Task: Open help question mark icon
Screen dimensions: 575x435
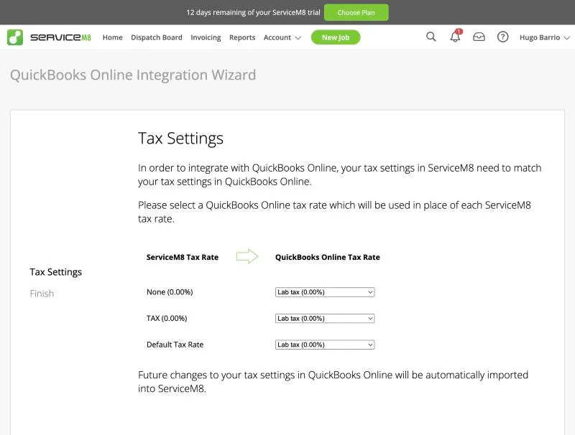Action: 502,37
